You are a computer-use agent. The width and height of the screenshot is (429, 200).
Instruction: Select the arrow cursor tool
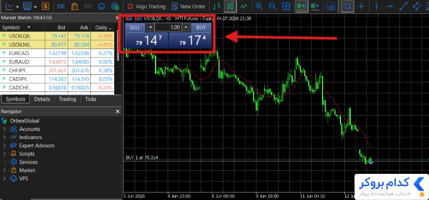347,6
